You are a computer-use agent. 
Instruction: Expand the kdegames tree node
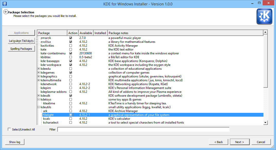[x=39, y=73]
